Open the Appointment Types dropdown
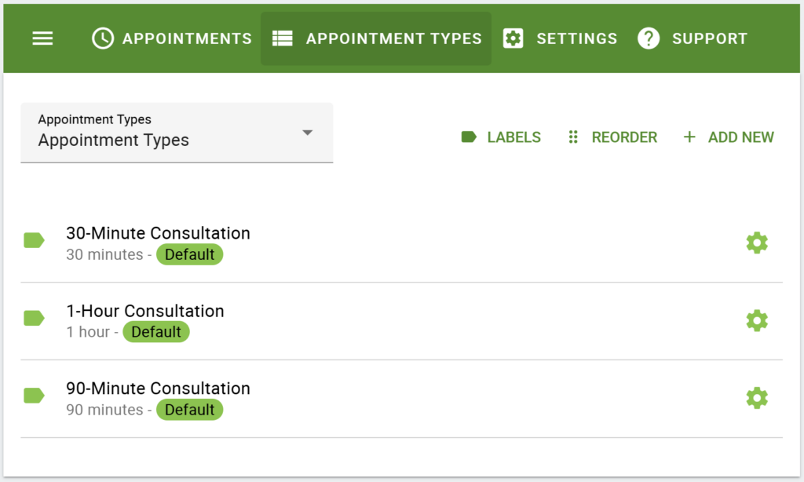The height and width of the screenshot is (482, 804). pyautogui.click(x=177, y=133)
